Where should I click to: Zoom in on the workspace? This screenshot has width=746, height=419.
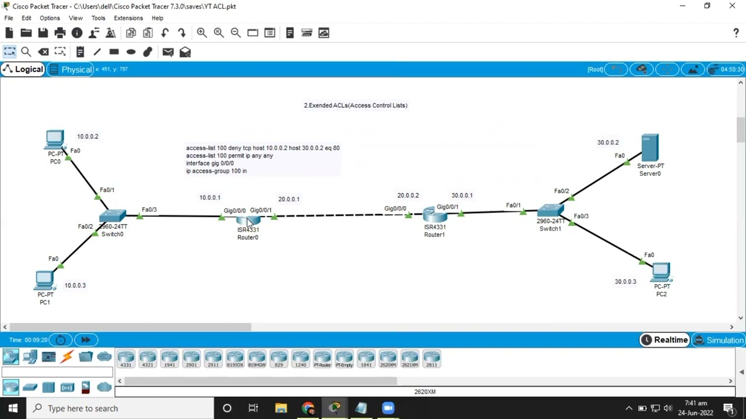coord(202,33)
